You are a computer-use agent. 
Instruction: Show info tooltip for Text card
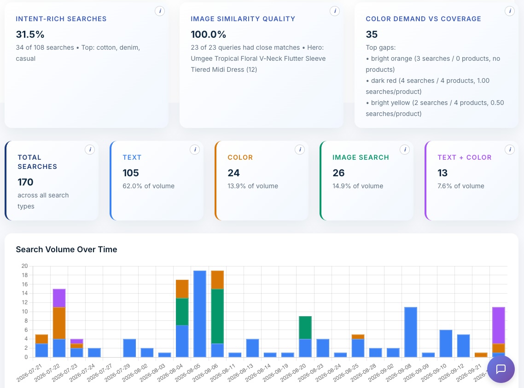pos(195,150)
